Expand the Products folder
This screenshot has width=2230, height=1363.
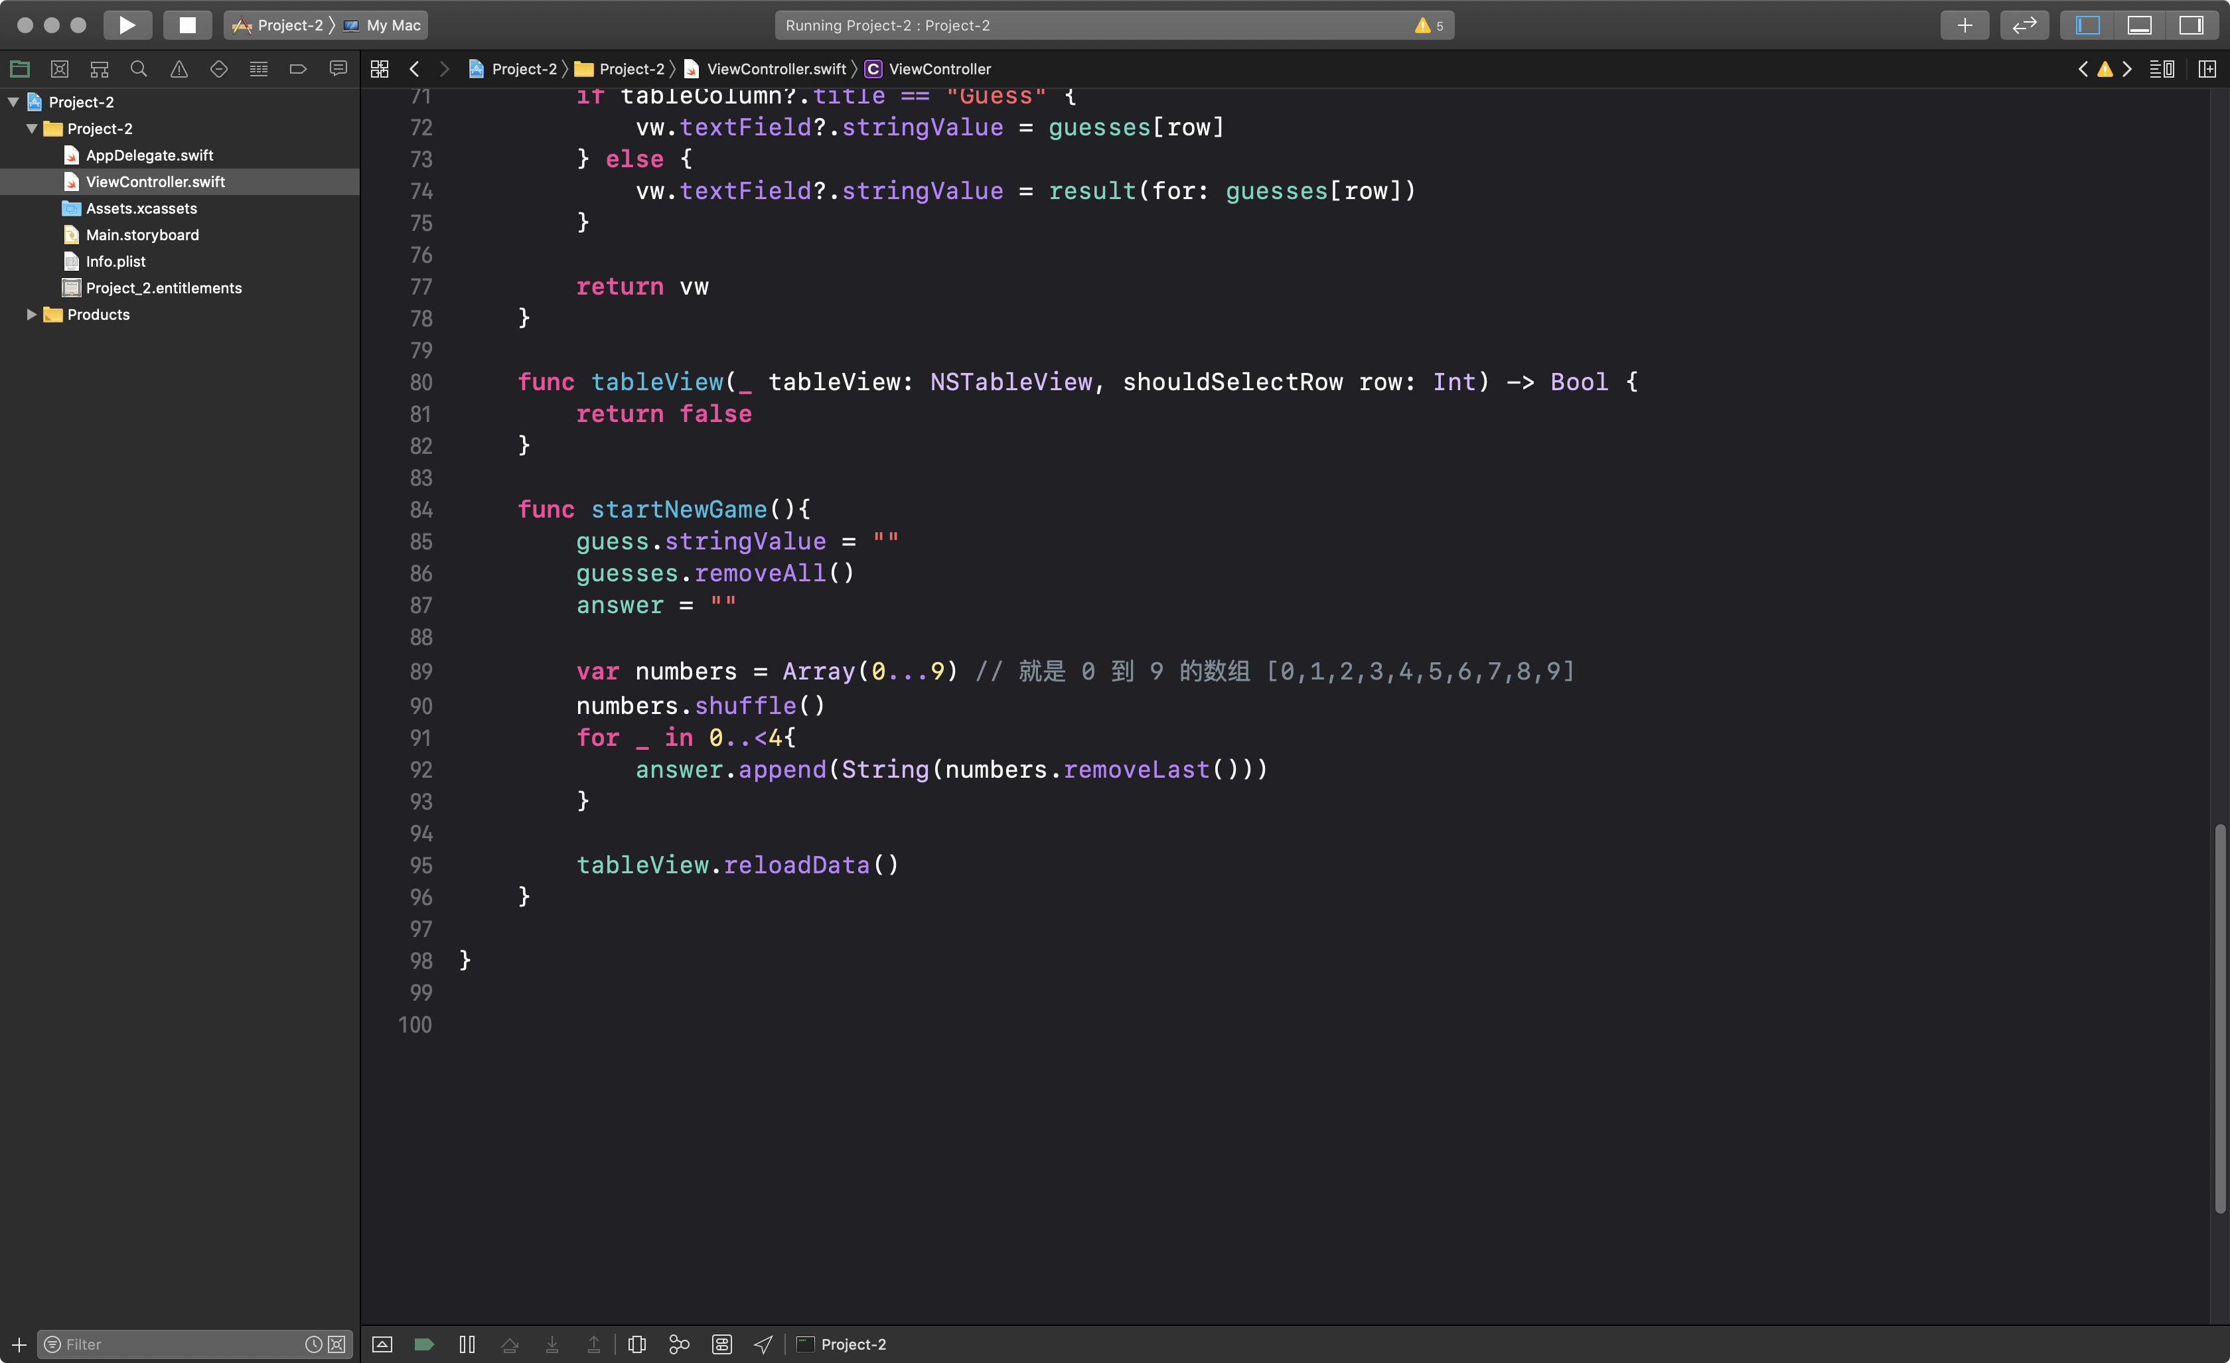[x=32, y=314]
